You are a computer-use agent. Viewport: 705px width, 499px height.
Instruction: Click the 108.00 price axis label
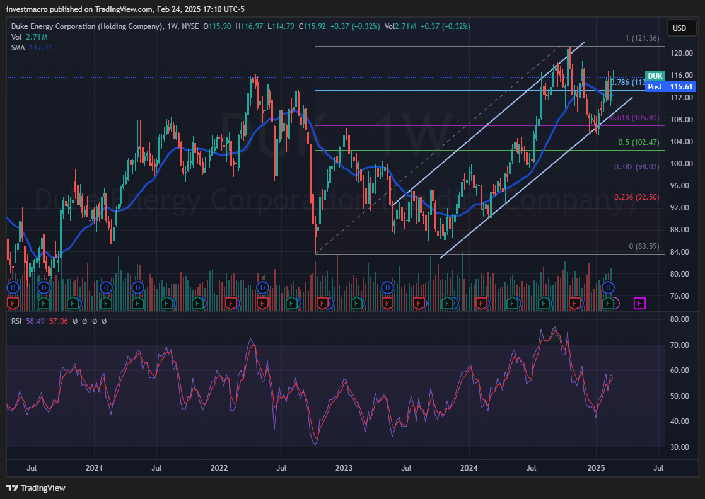(681, 120)
